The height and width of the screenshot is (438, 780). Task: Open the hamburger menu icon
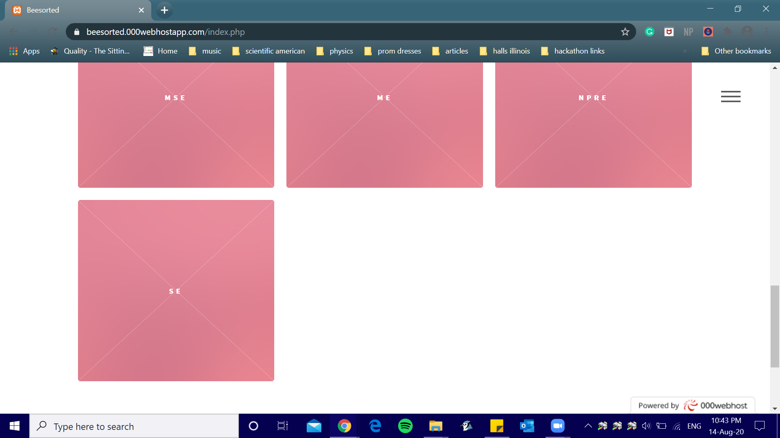coord(730,97)
